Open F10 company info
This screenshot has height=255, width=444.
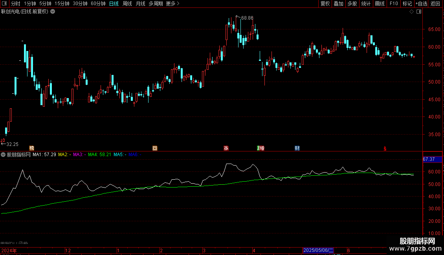click(x=394, y=4)
